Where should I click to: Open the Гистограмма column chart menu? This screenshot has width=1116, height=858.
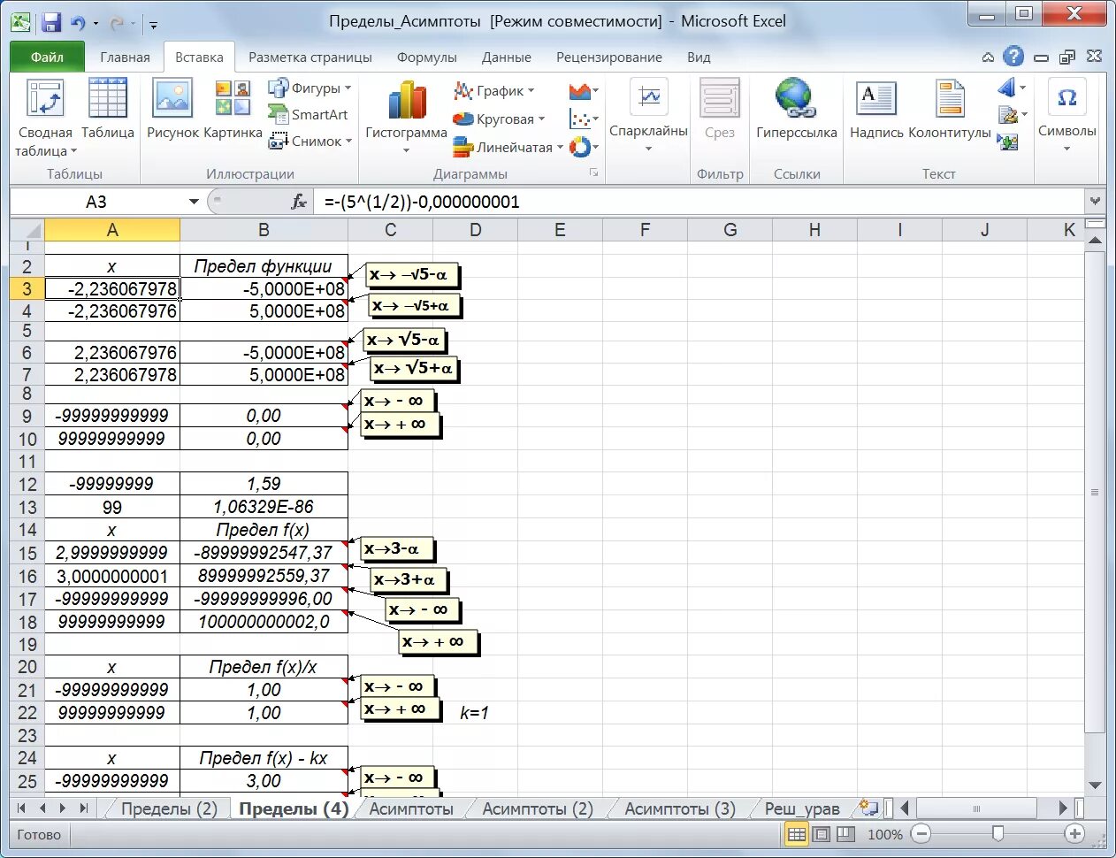coord(406,118)
